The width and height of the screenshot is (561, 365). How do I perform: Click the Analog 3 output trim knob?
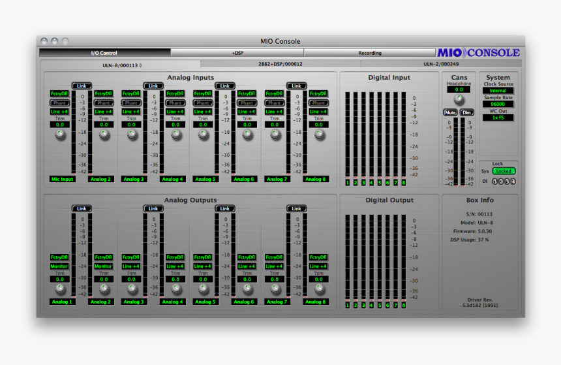132,289
